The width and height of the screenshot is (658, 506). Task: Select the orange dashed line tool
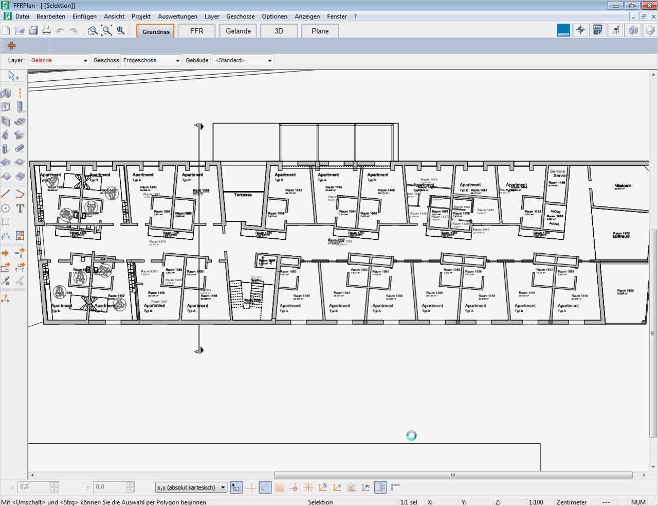tap(20, 93)
